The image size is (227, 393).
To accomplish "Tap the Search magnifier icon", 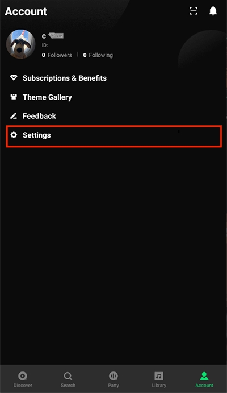I will coord(68,376).
